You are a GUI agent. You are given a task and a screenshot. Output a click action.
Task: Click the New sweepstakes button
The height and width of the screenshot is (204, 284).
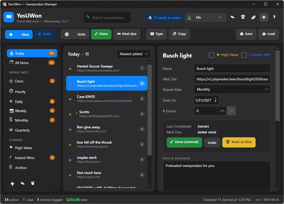click(x=19, y=34)
